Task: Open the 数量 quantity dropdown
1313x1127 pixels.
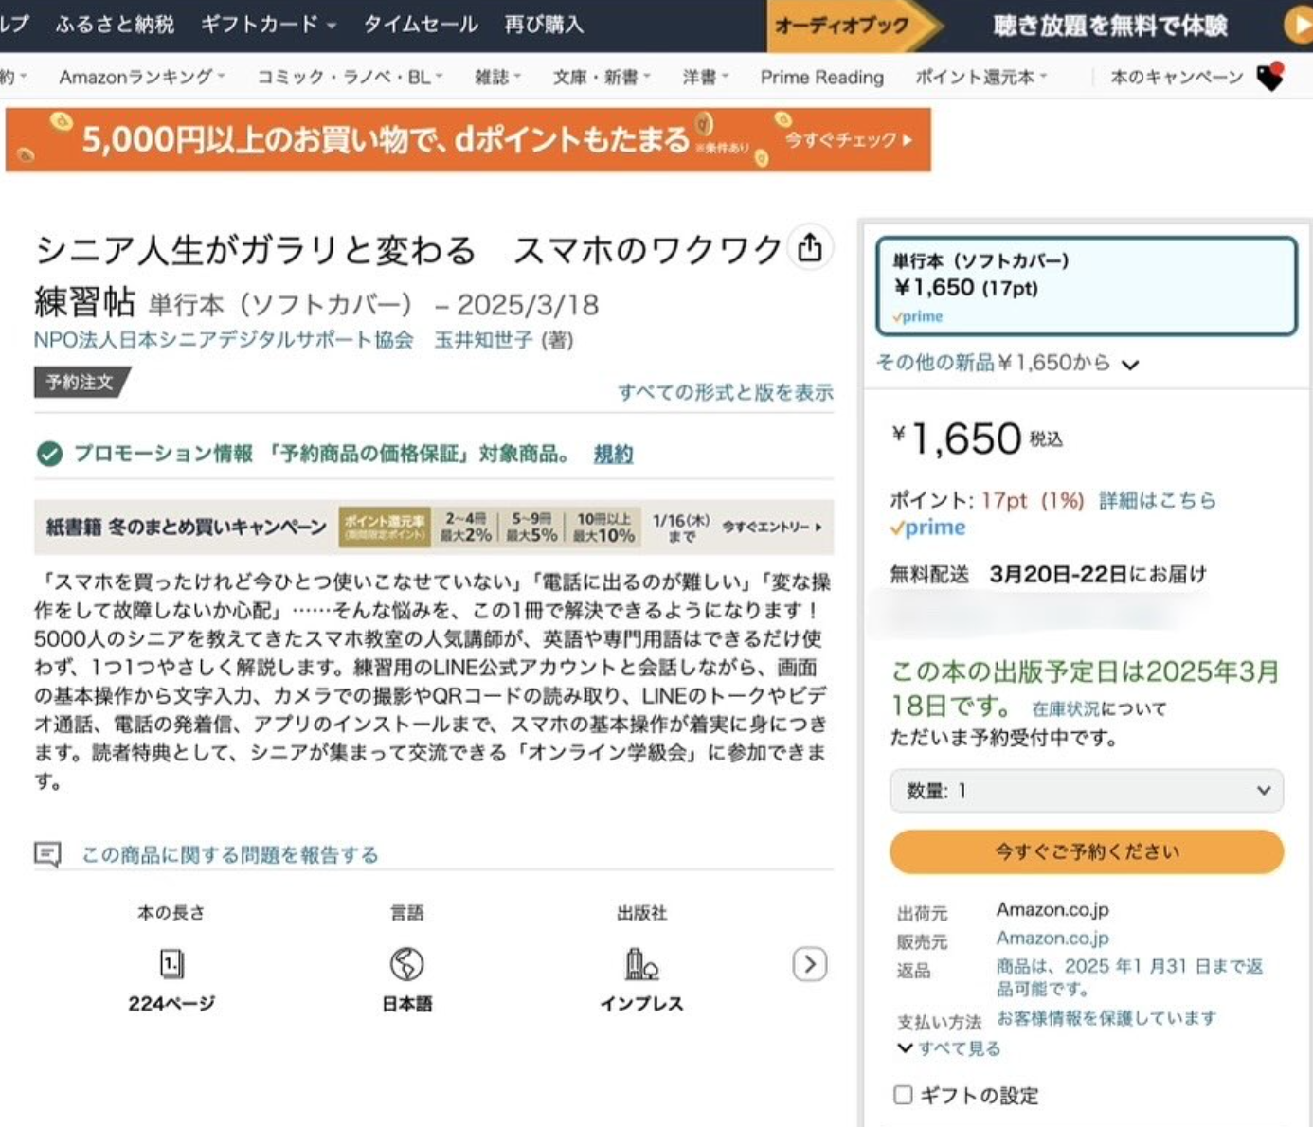Action: (x=1087, y=791)
